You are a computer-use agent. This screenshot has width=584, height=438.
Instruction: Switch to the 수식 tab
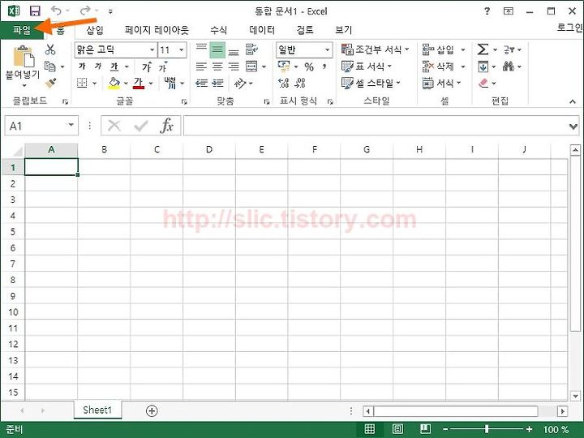[218, 30]
